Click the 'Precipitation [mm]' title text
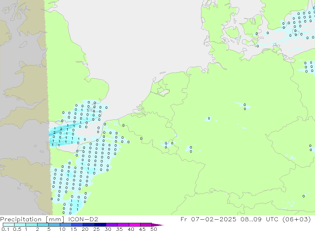This screenshot has width=315, height=231. tap(32, 219)
